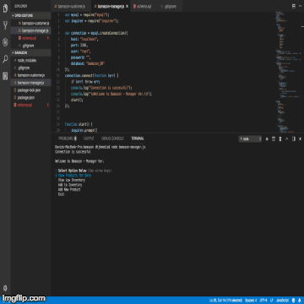This screenshot has height=304, width=304.
Task: Click the Split Editor icon
Action: [x=294, y=6]
